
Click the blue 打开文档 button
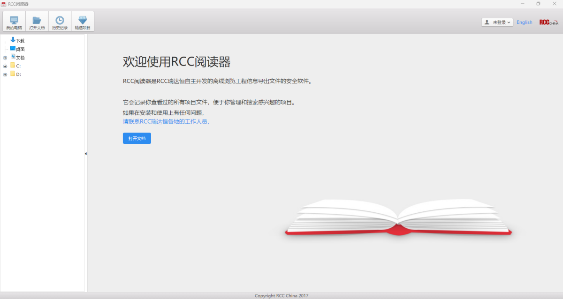click(x=137, y=138)
